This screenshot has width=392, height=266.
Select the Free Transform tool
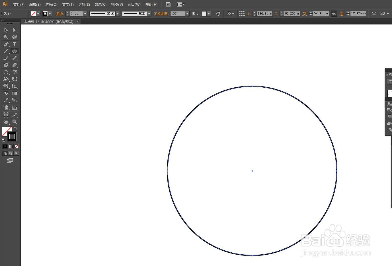15,79
